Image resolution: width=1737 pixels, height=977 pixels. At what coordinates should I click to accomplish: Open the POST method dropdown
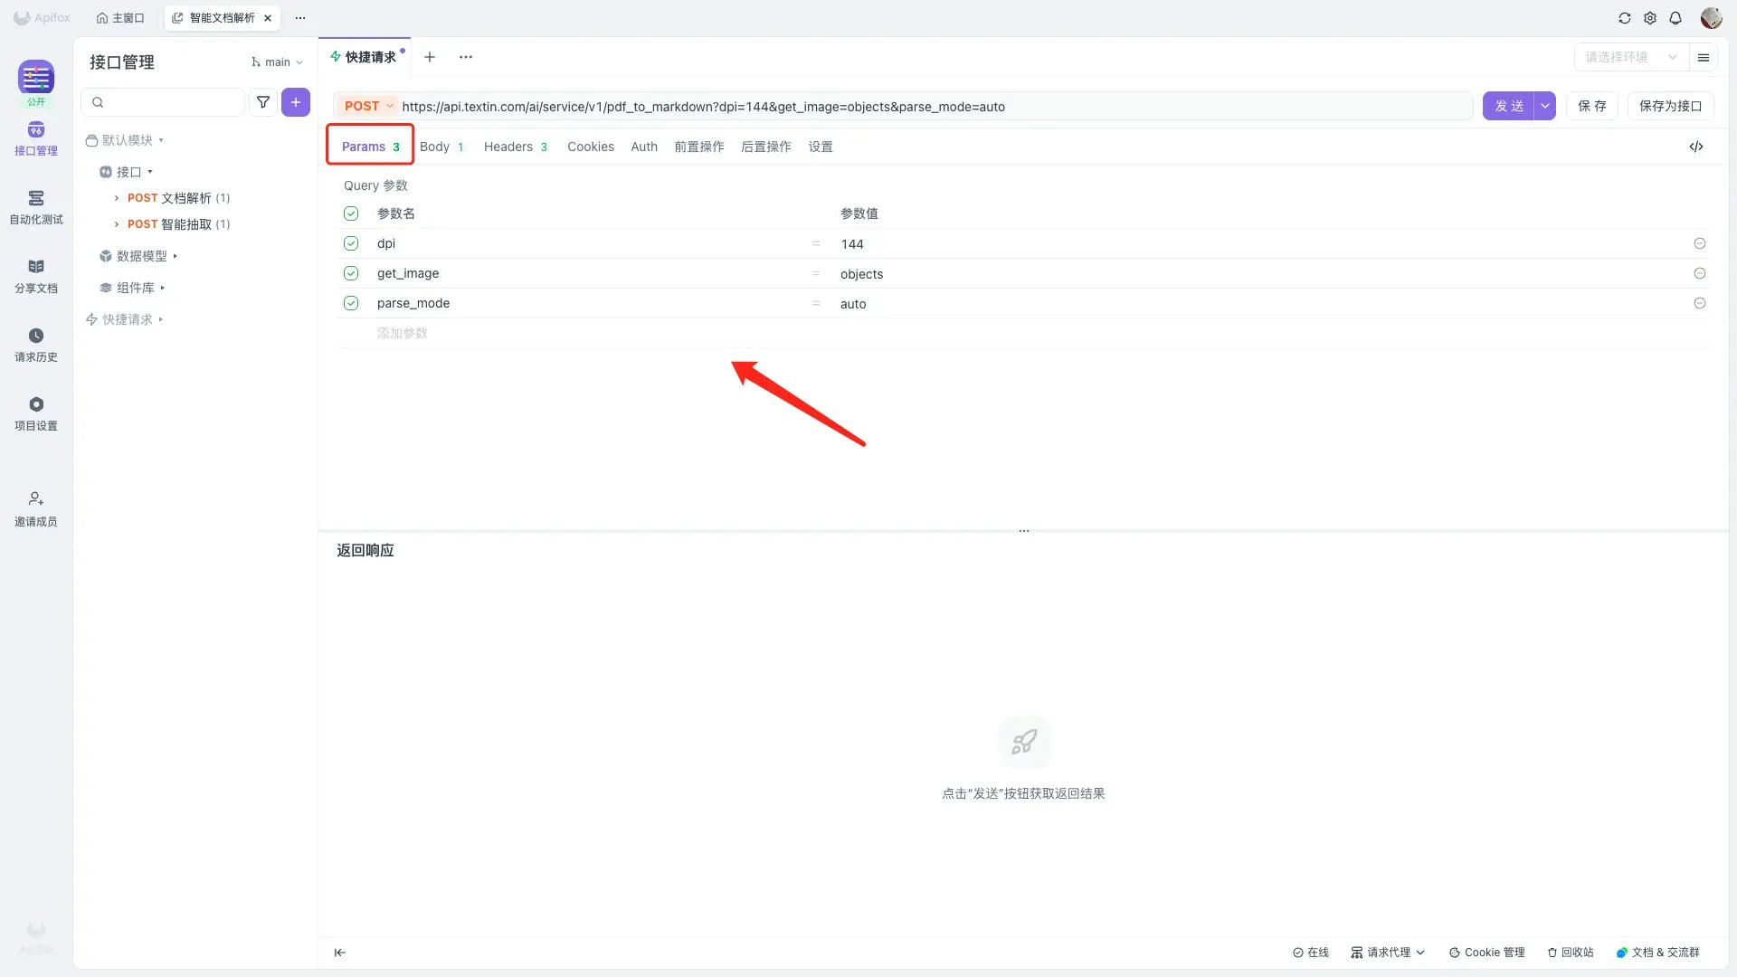[x=369, y=106]
